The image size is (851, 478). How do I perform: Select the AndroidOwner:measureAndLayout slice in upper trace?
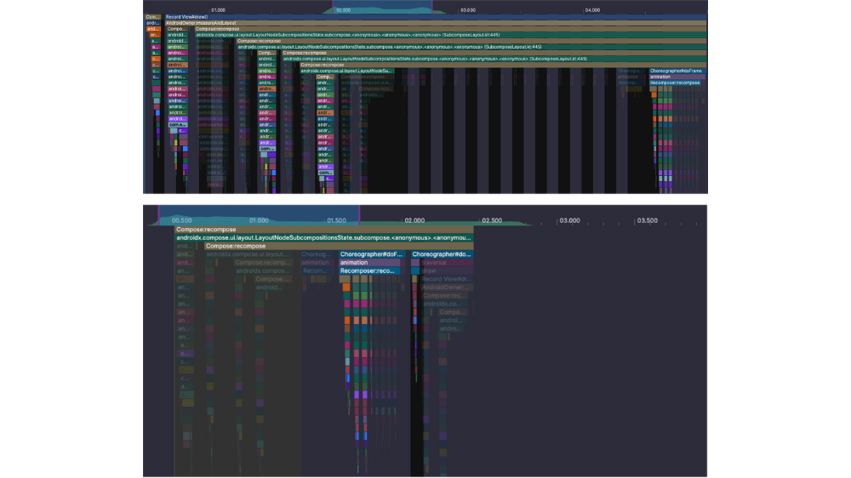click(x=435, y=23)
